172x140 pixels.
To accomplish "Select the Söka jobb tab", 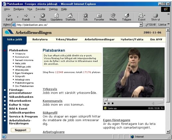I will coord(15,39).
